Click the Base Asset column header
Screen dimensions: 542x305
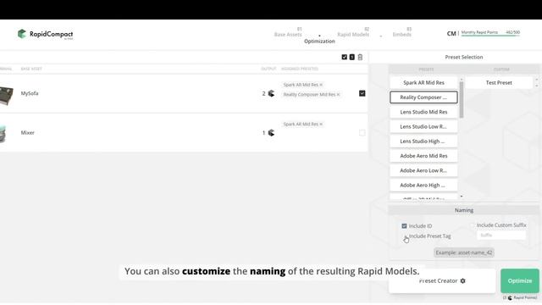point(31,69)
